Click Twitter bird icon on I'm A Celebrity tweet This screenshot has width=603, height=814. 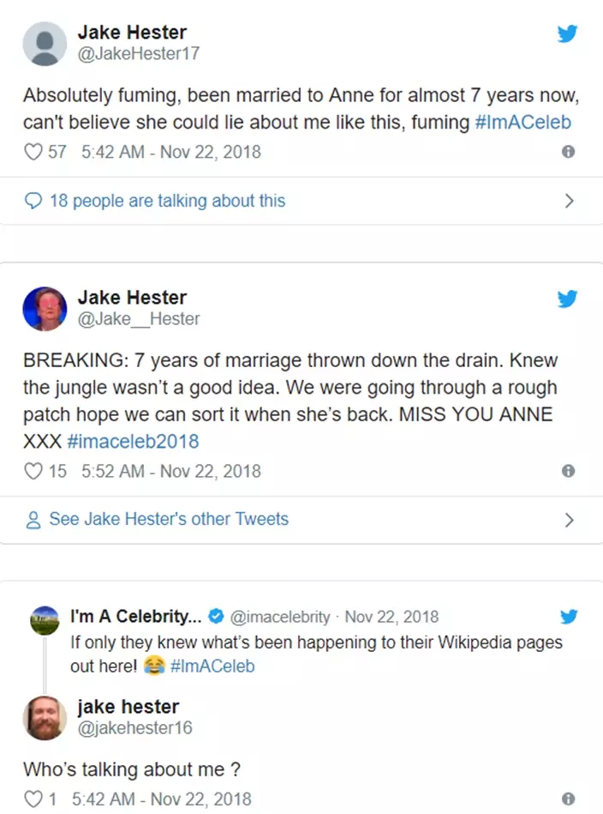[568, 617]
